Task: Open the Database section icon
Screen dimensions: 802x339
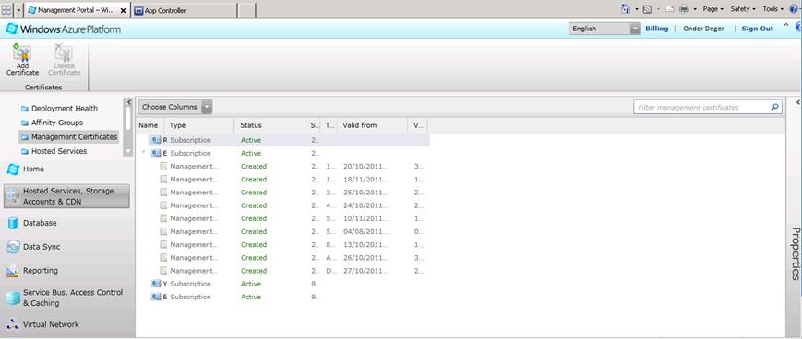Action: 13,223
